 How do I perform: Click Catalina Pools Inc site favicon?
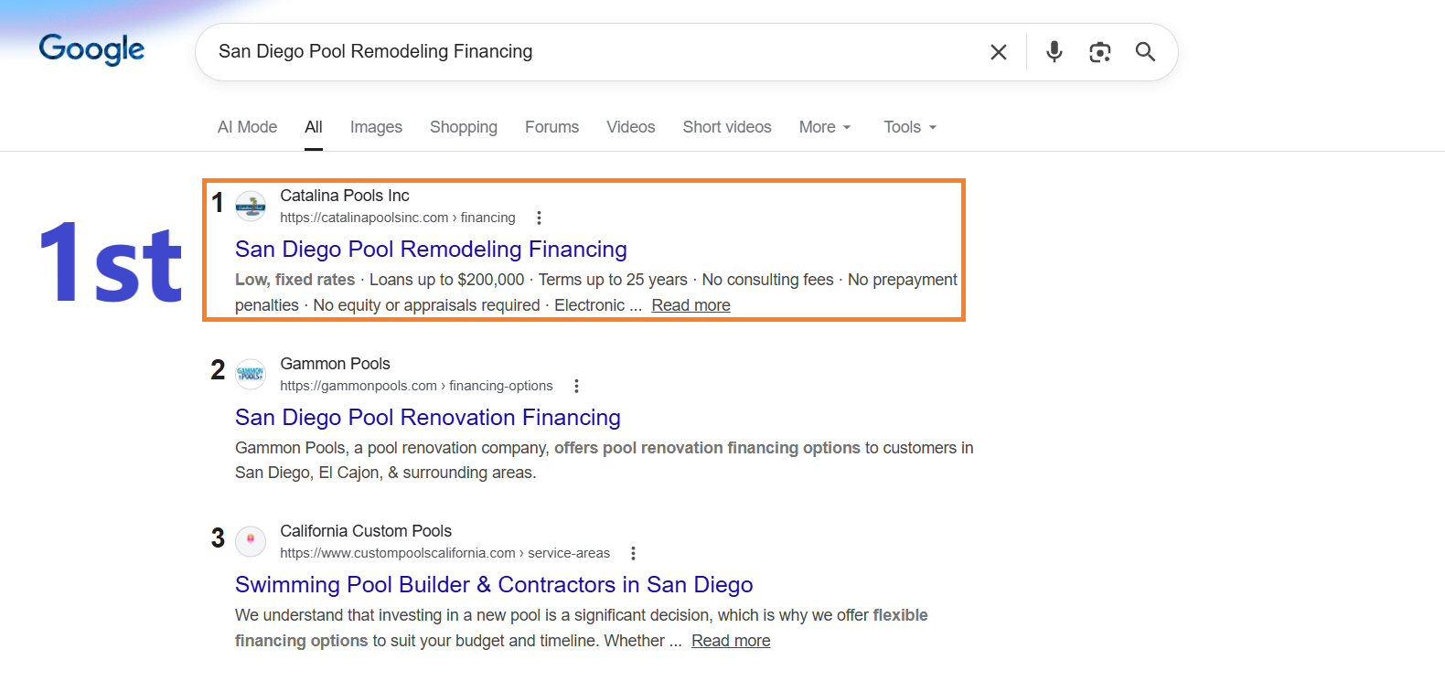tap(251, 207)
